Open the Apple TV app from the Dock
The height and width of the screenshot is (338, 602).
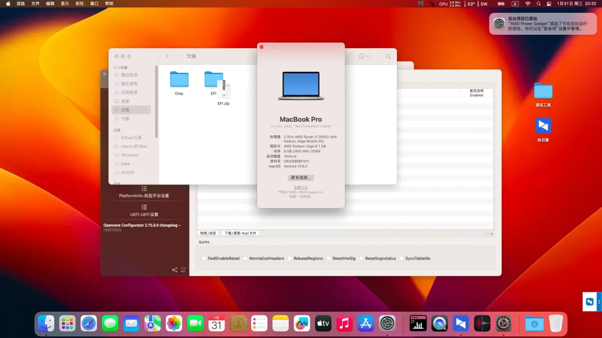[x=323, y=323]
